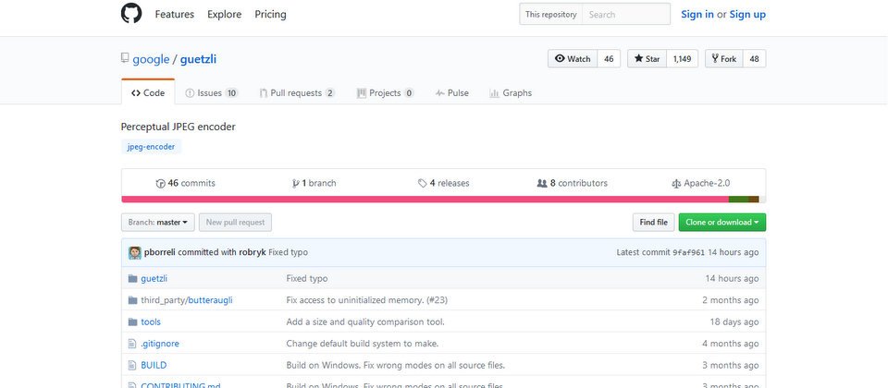Open the guetzli repository name link
The height and width of the screenshot is (388, 888).
(198, 59)
